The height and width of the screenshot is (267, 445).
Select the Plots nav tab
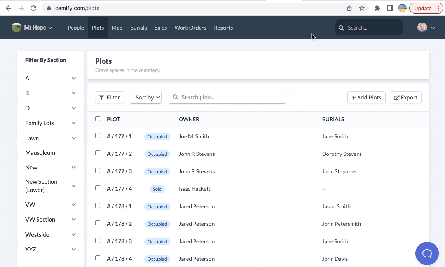98,28
